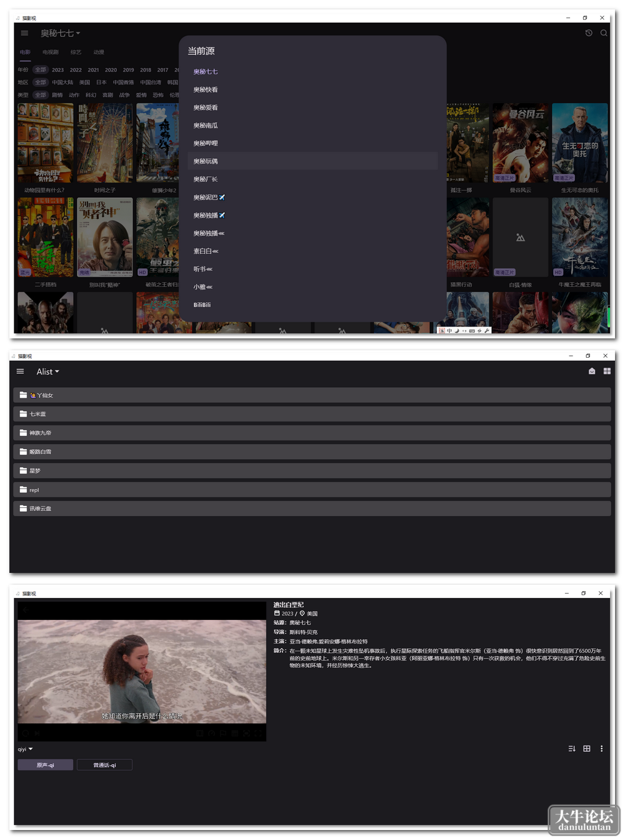The width and height of the screenshot is (625, 840).
Task: Open the repl folder
Action: pyautogui.click(x=312, y=490)
